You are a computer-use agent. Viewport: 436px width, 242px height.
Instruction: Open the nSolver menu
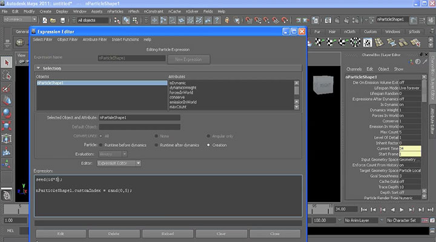coord(192,12)
